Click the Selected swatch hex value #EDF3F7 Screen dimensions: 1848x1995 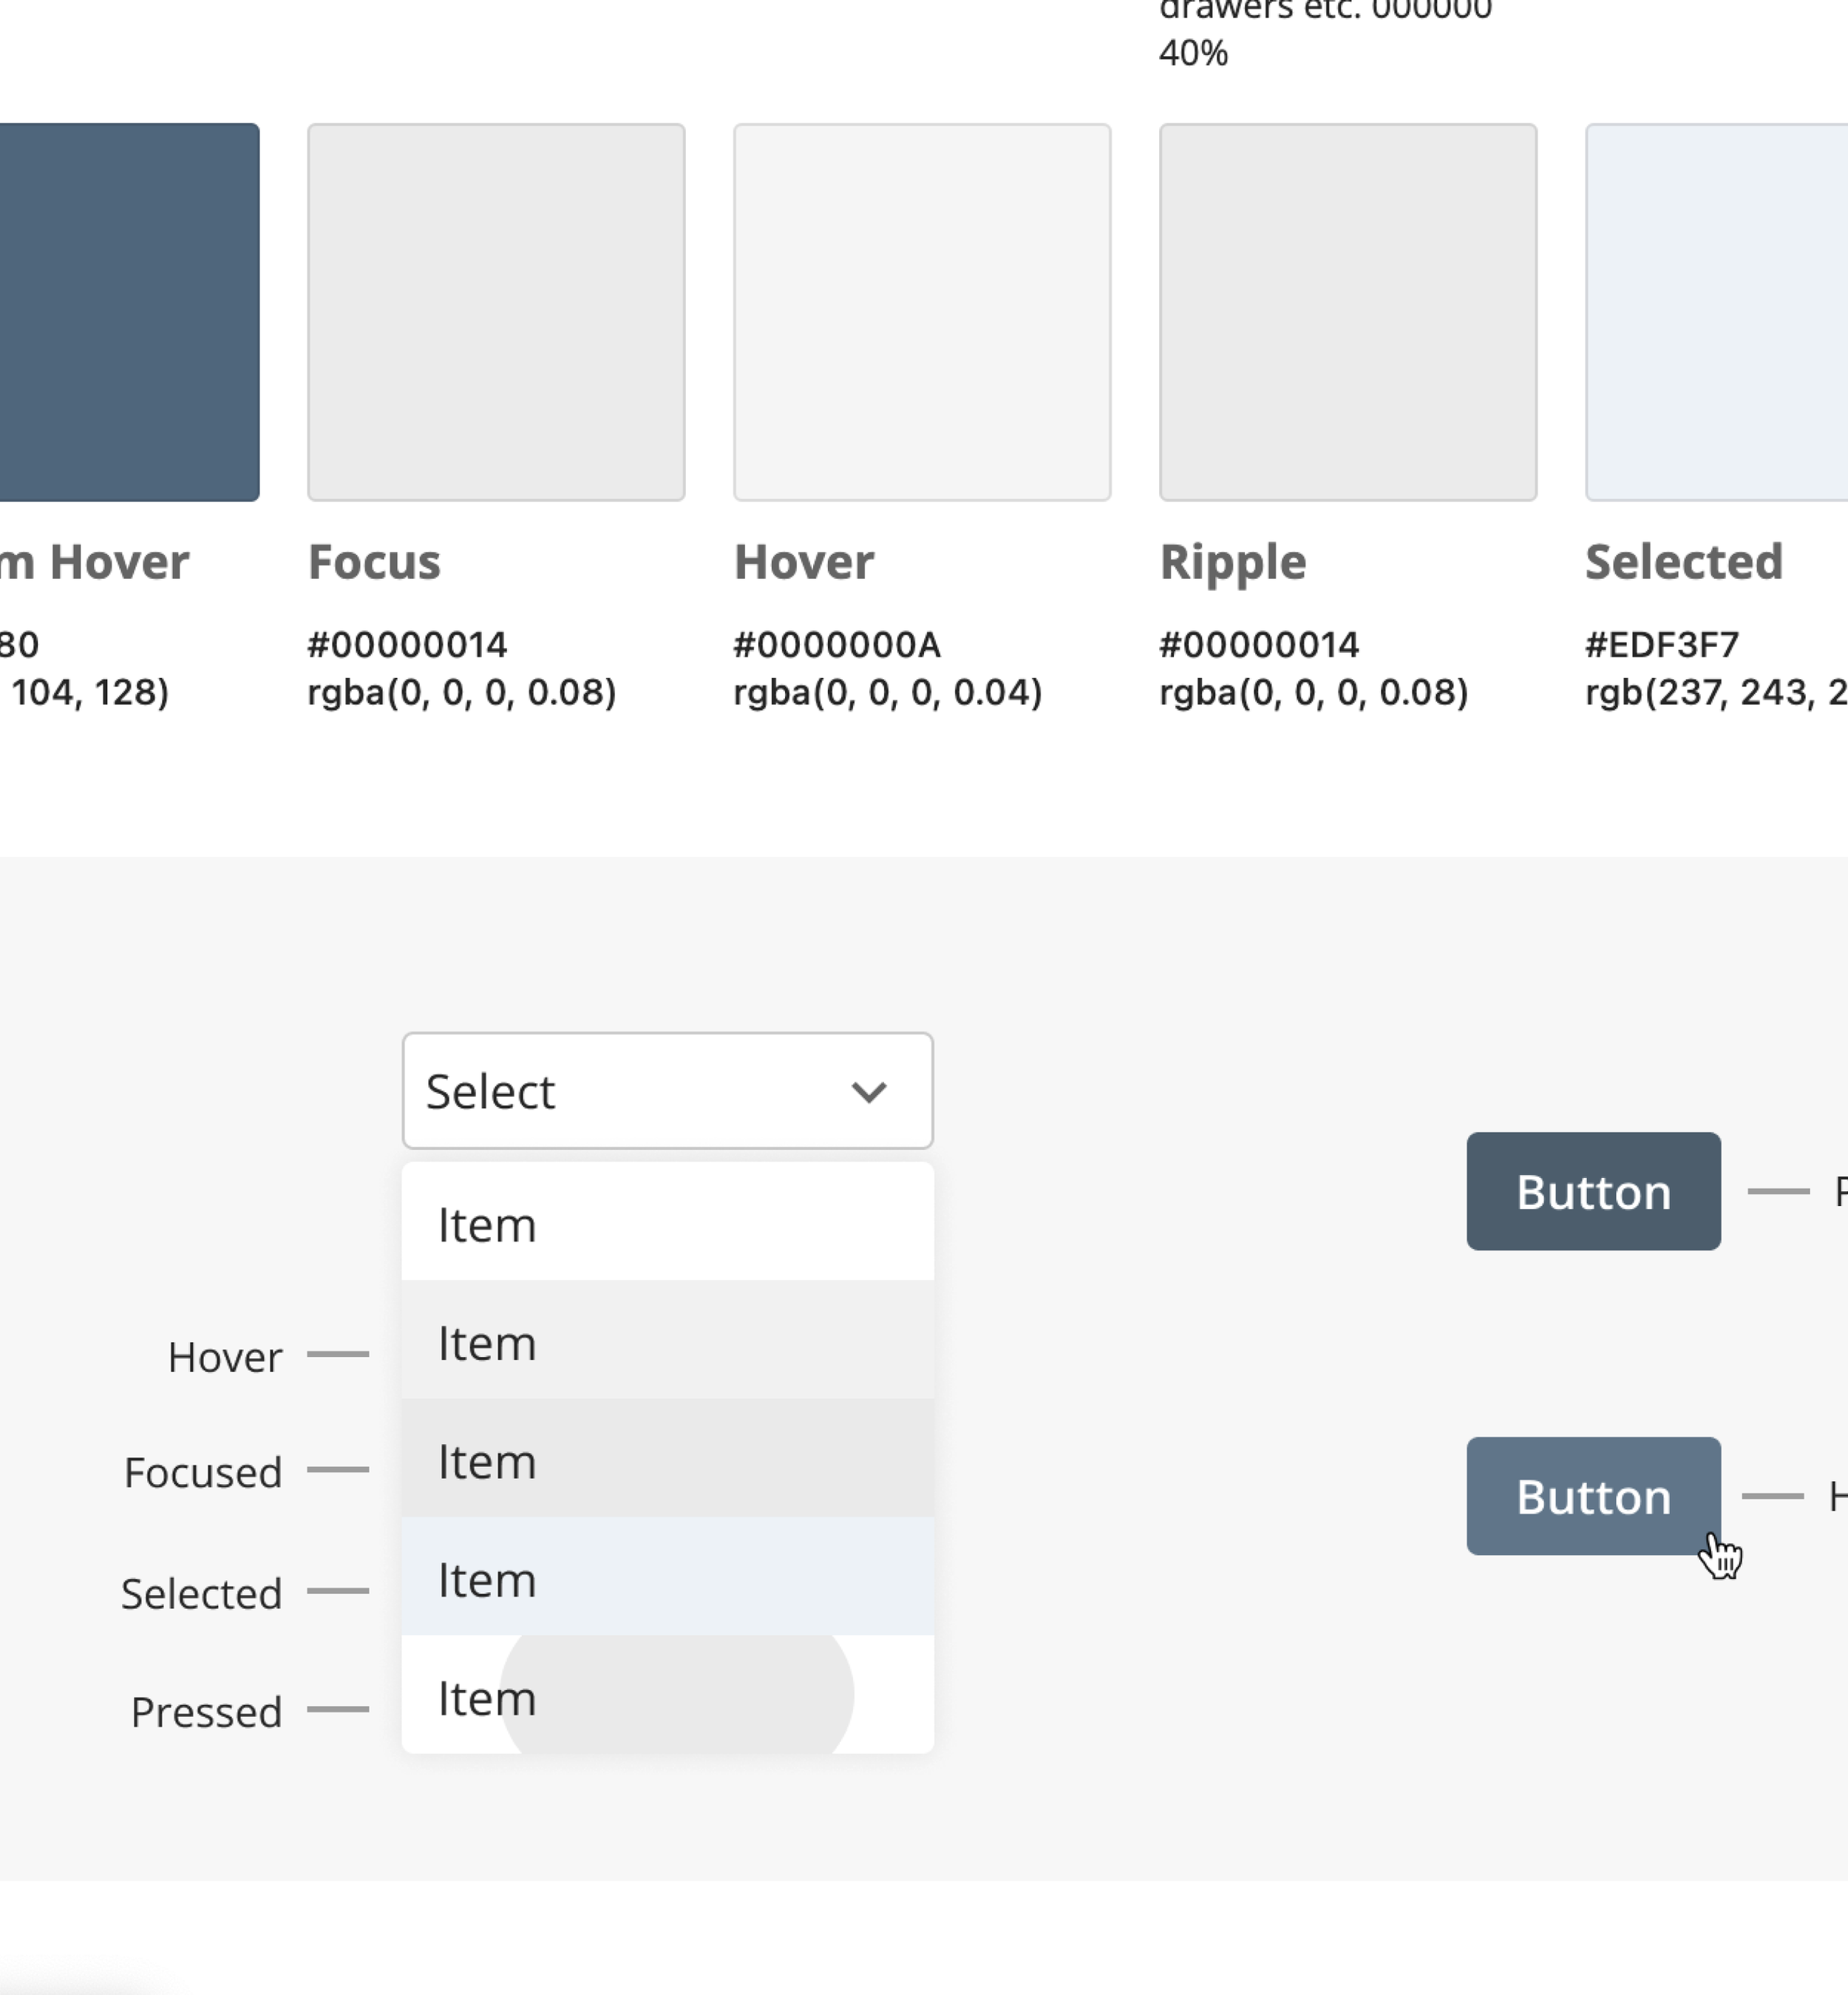click(1662, 644)
